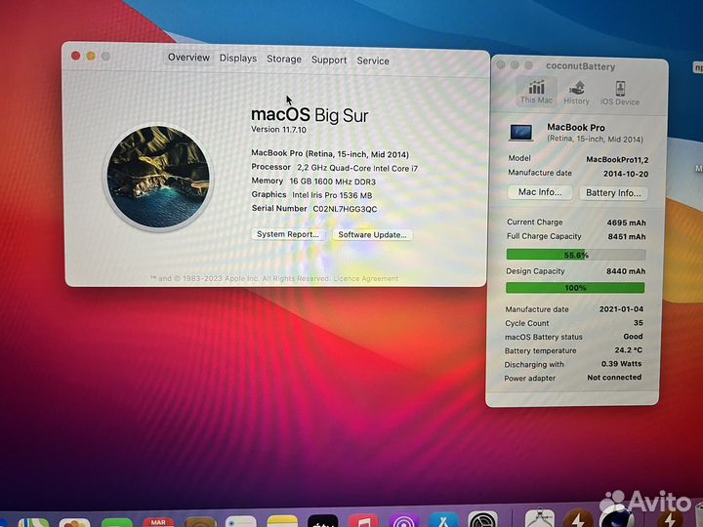Switch to the Overview tab
This screenshot has height=527, width=703.
pos(188,58)
